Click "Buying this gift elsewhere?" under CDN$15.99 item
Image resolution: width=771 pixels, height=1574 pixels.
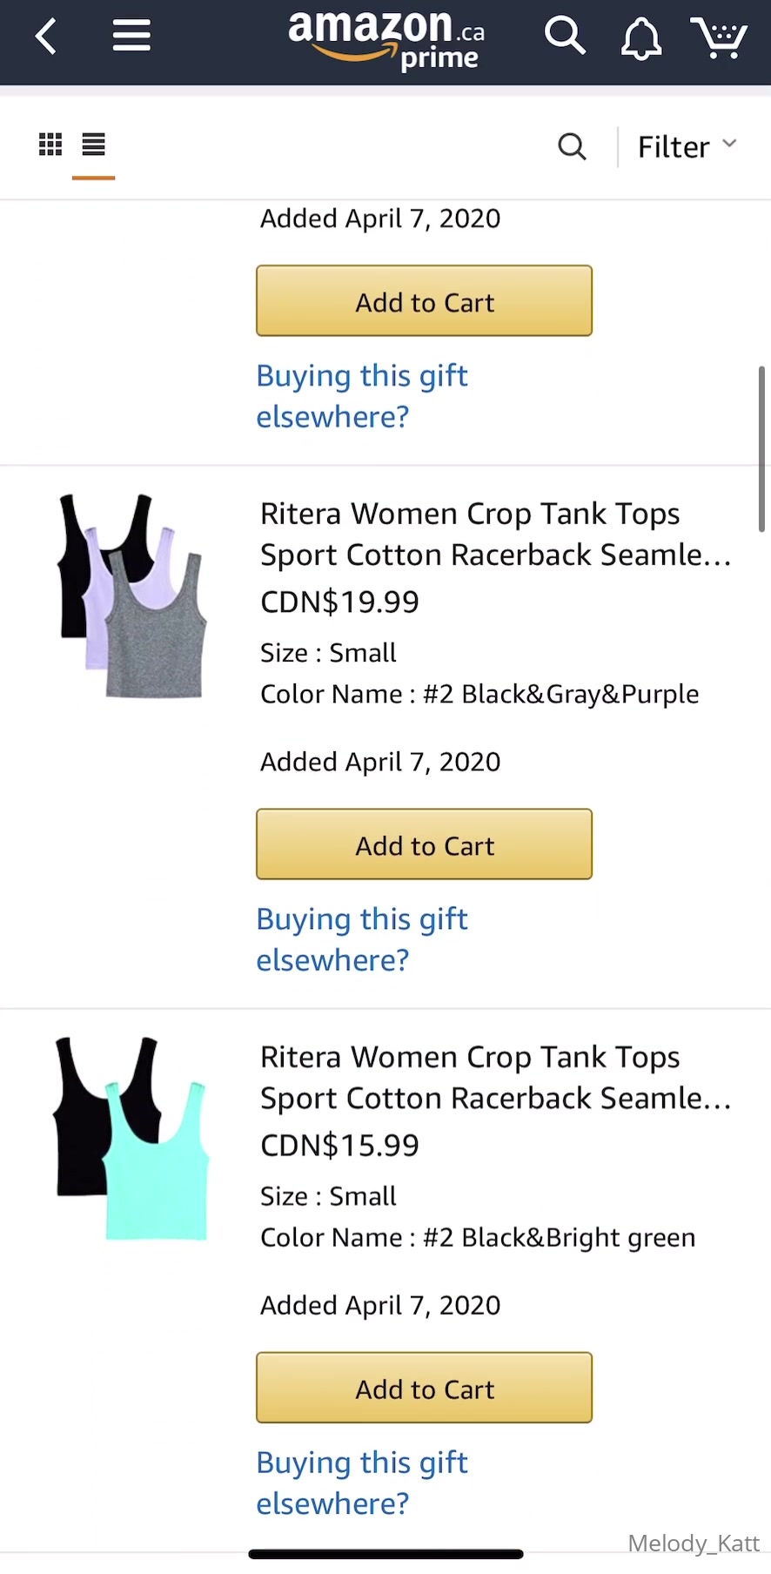click(361, 1483)
